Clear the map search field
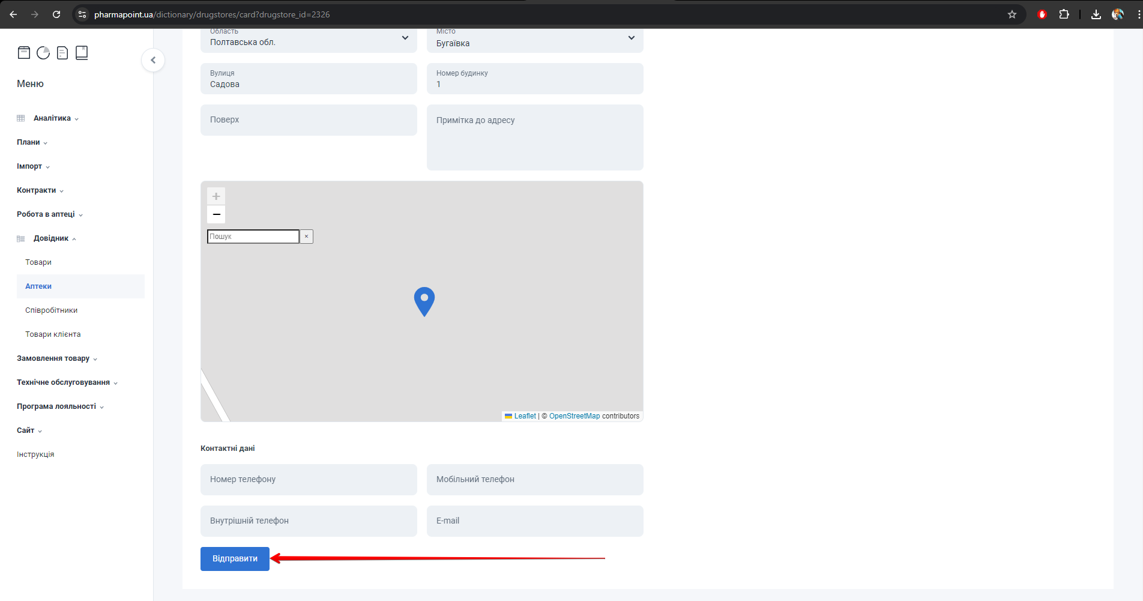Viewport: 1143px width, 601px height. pos(306,237)
